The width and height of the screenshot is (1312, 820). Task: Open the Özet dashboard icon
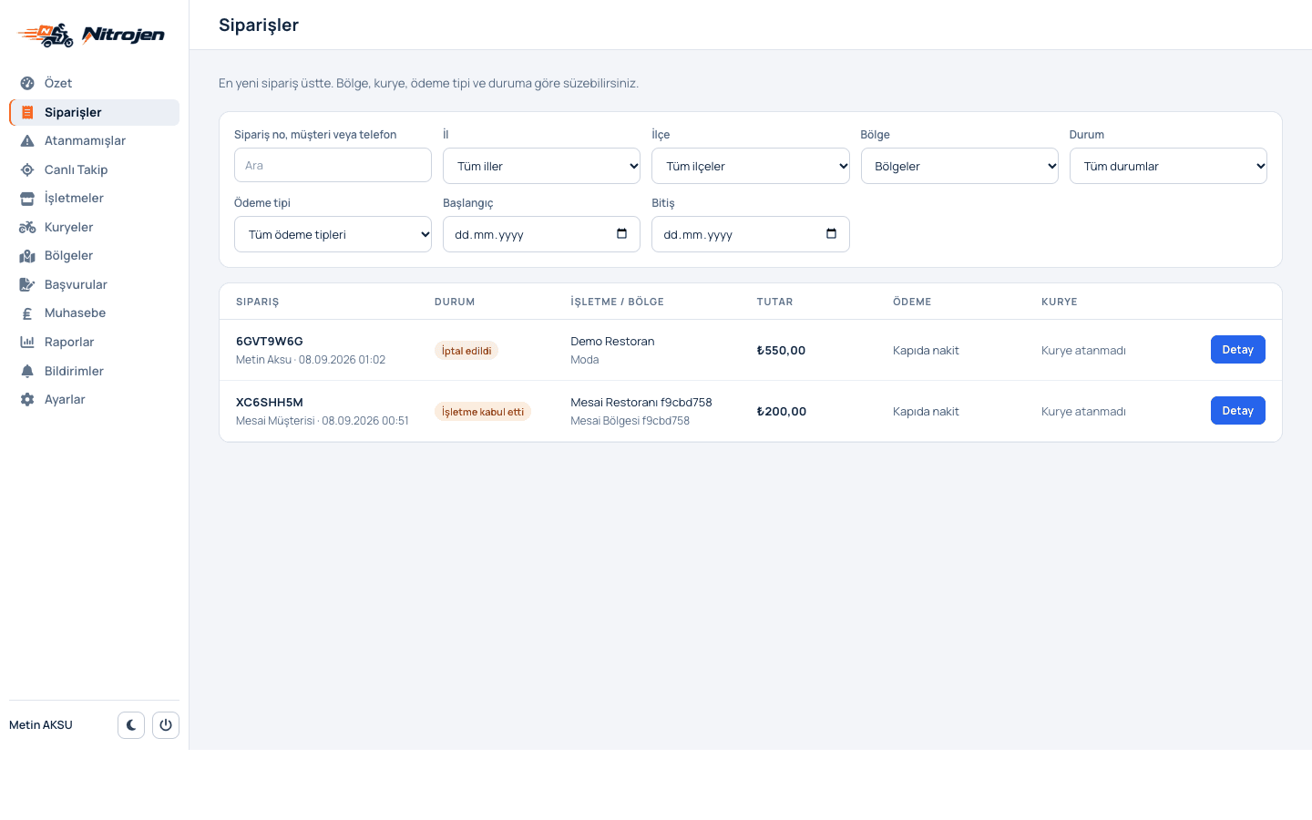pyautogui.click(x=27, y=83)
